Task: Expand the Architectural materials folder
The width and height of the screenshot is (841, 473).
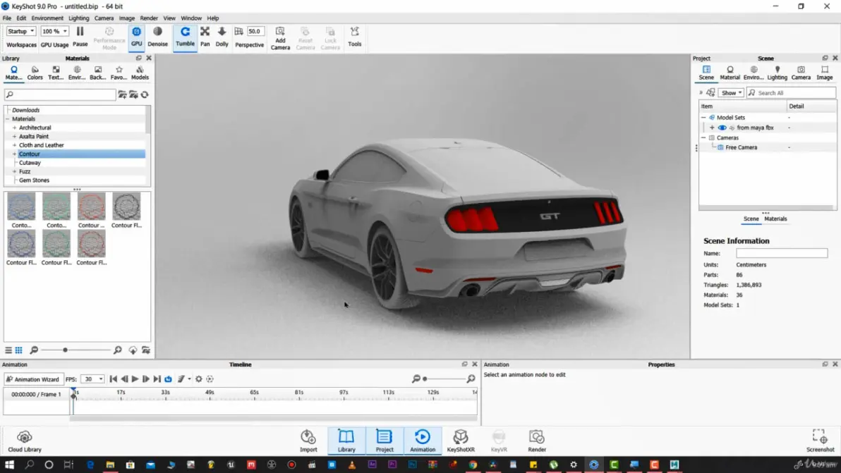Action: [15, 128]
